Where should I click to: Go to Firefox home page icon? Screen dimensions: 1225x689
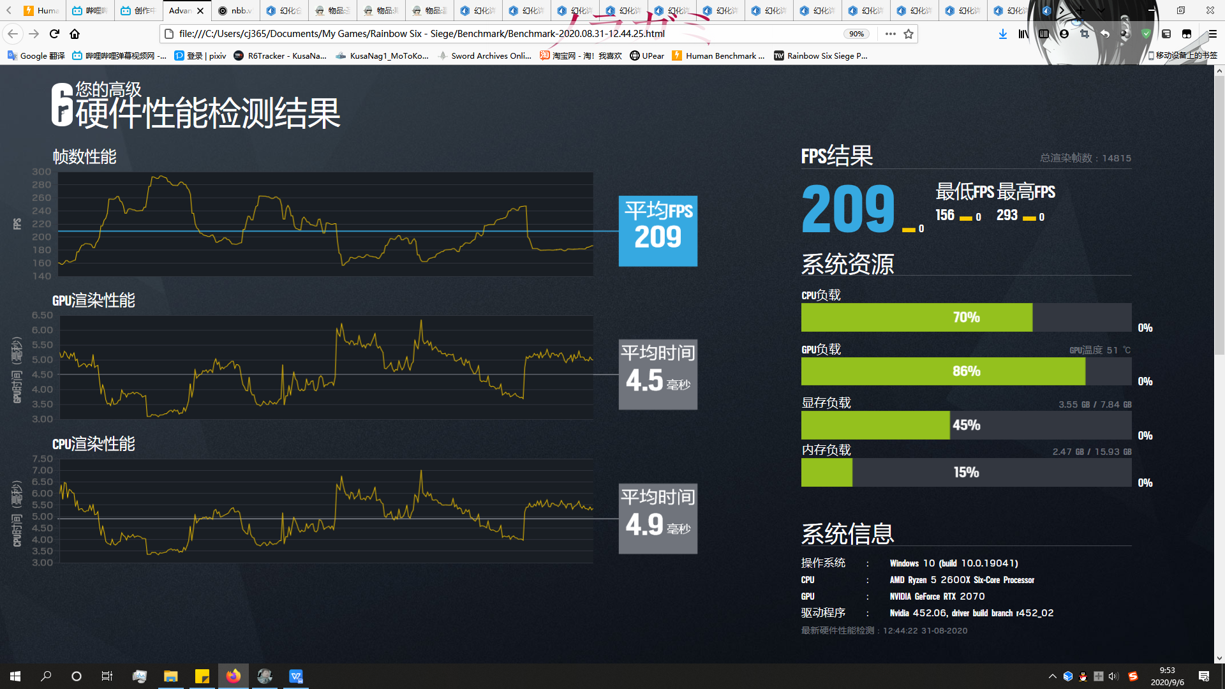click(x=75, y=34)
